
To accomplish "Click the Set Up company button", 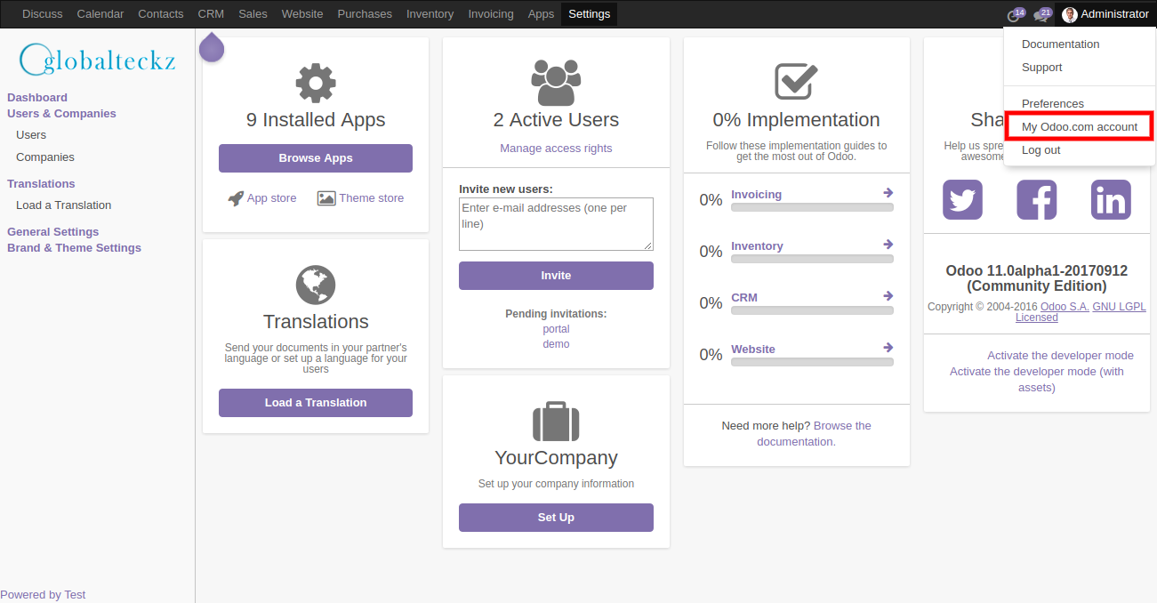I will [x=556, y=518].
